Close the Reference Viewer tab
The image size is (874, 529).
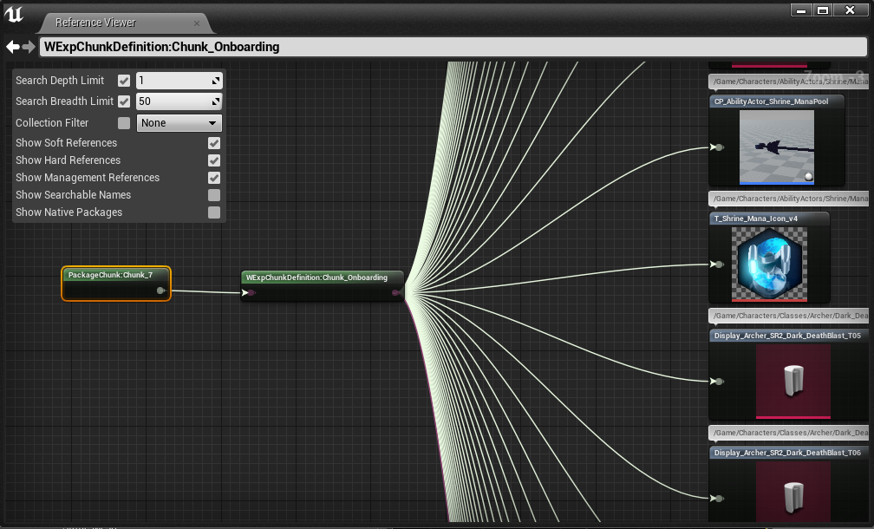(197, 23)
